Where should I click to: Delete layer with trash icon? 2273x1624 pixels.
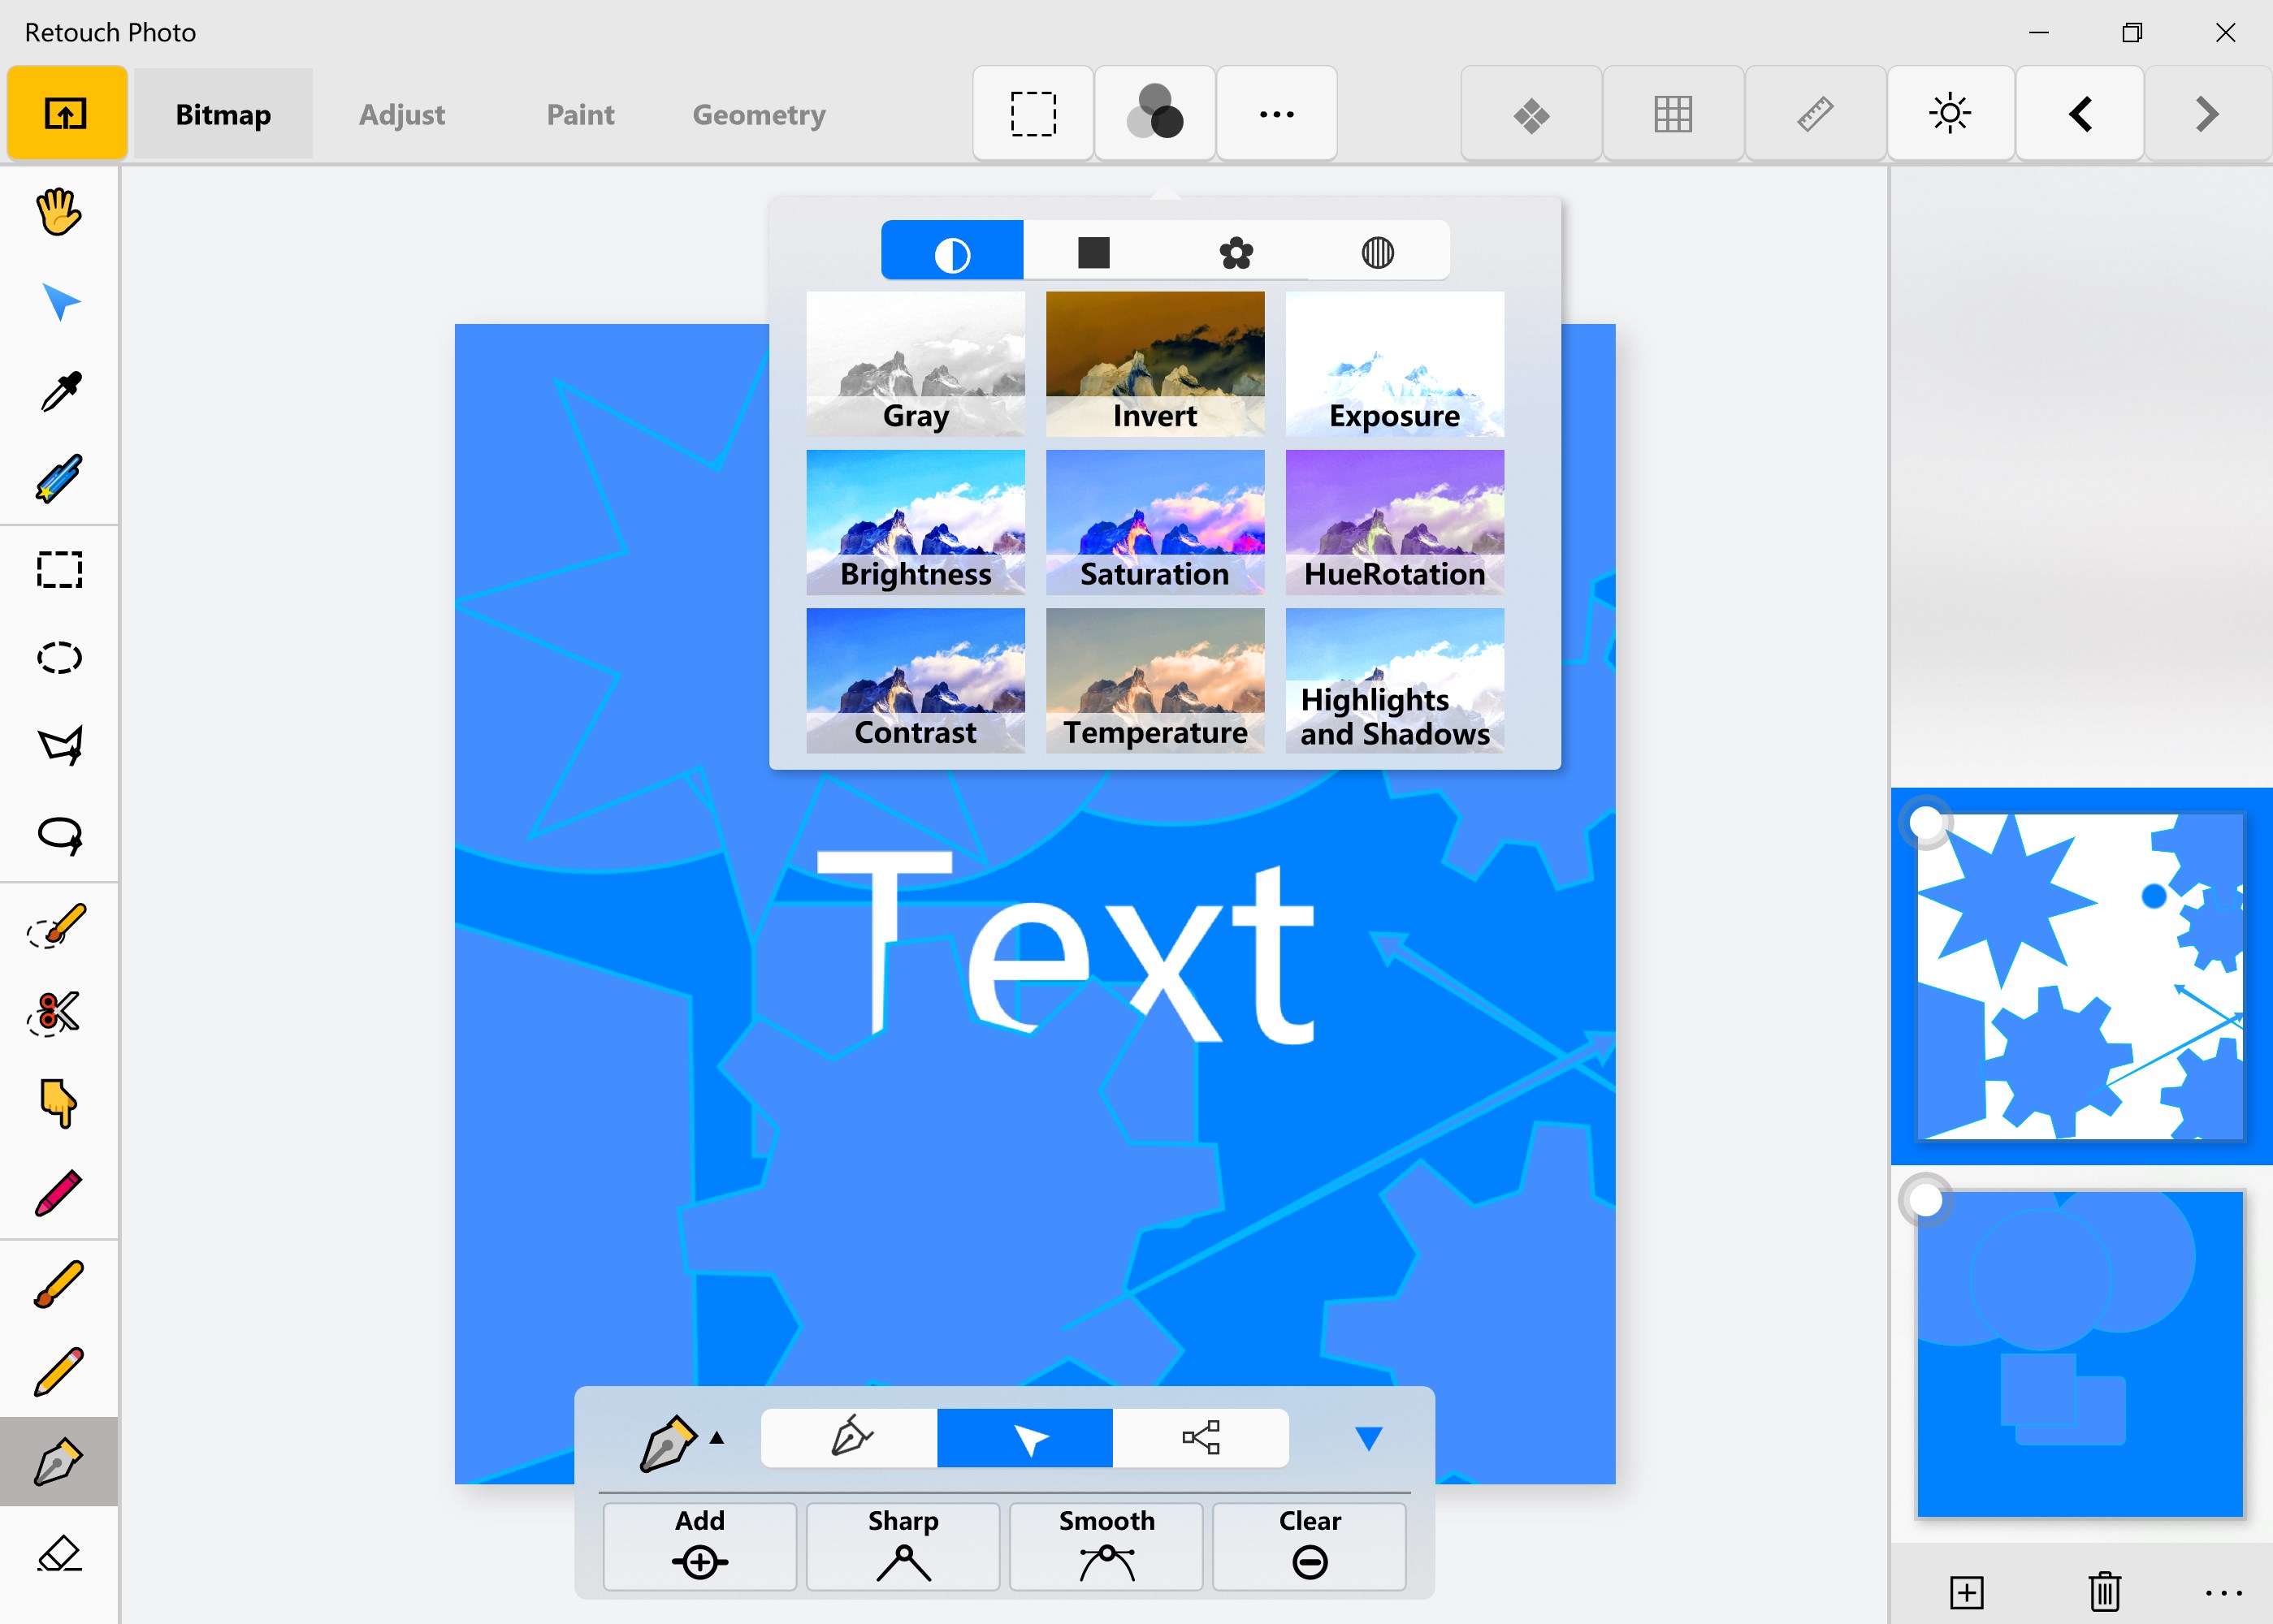[2104, 1591]
